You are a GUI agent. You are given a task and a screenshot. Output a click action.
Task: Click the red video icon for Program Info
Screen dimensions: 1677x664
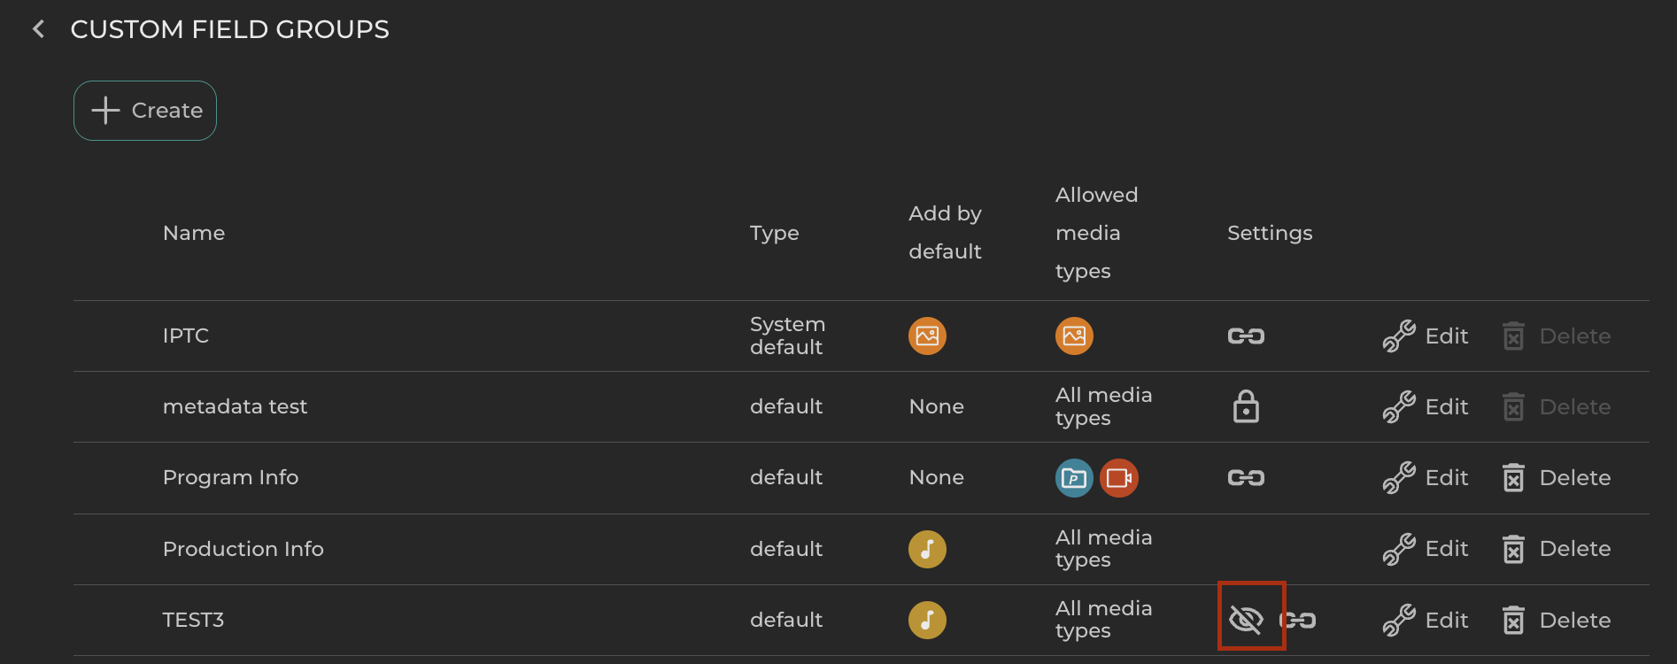coord(1119,478)
